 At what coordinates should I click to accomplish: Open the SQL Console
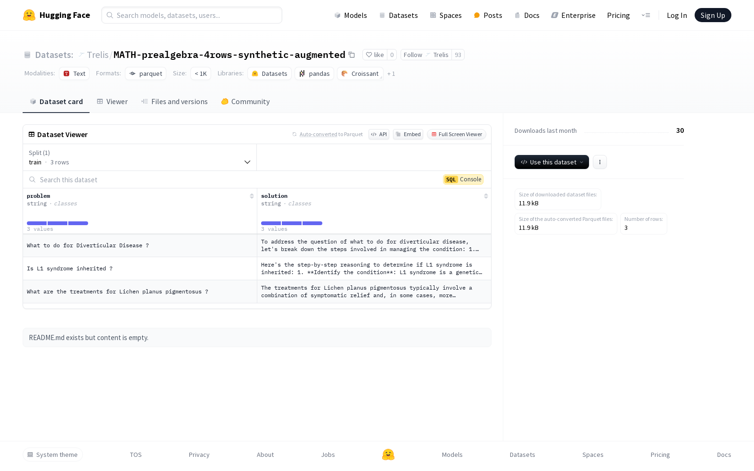(x=463, y=179)
